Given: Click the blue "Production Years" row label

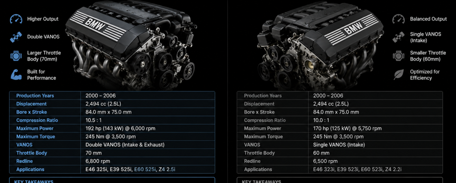Looking at the screenshot, I should pyautogui.click(x=35, y=95).
